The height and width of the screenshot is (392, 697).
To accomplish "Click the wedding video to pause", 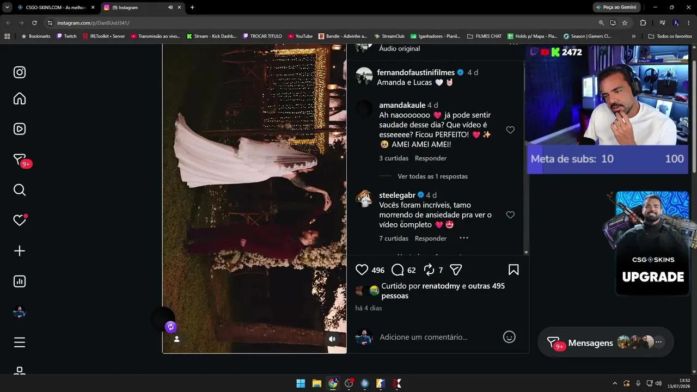I will coord(254,199).
